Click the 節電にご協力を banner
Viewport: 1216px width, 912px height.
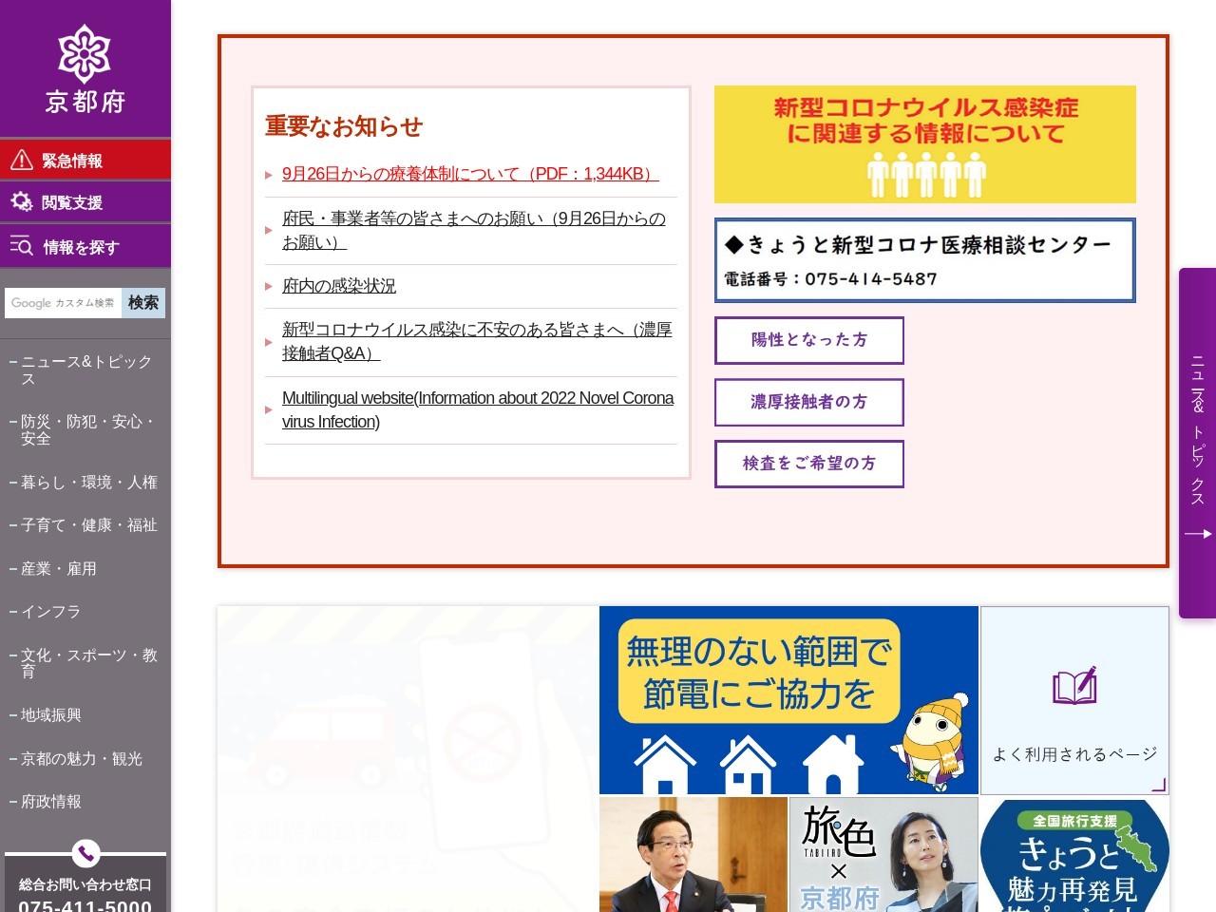click(788, 700)
